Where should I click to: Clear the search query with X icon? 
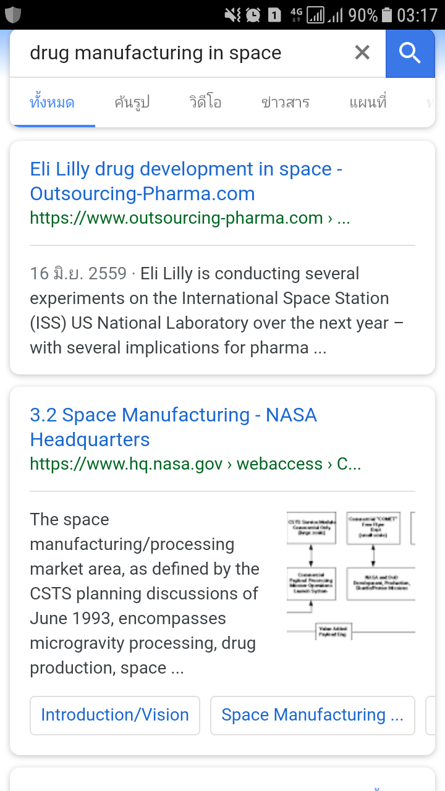point(362,53)
